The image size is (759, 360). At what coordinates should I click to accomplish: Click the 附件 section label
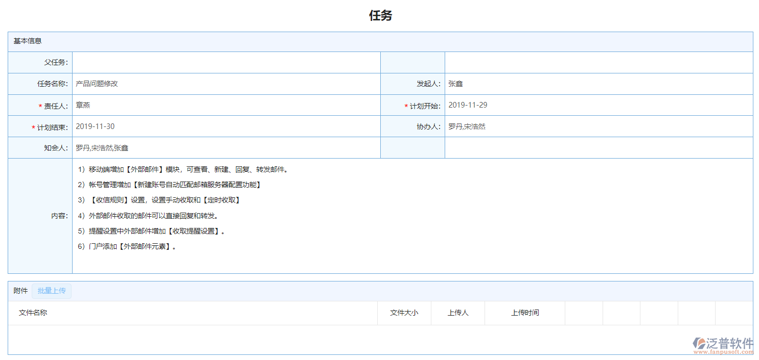pyautogui.click(x=20, y=291)
